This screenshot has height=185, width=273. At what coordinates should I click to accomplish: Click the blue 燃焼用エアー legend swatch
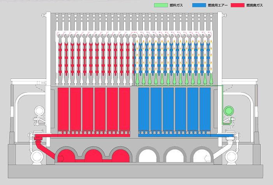[199, 5]
